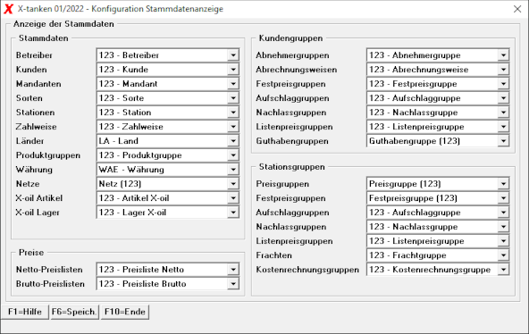Close the Konfiguration Stammdatenanzeige window
Image resolution: width=529 pixels, height=334 pixels.
[517, 9]
